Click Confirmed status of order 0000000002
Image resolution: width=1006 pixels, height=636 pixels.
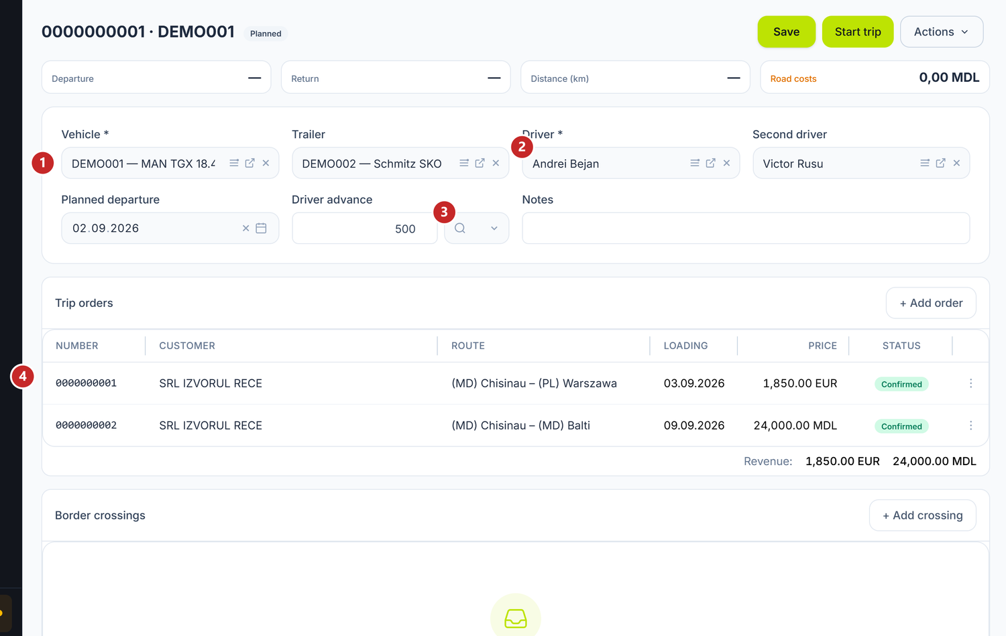(901, 426)
